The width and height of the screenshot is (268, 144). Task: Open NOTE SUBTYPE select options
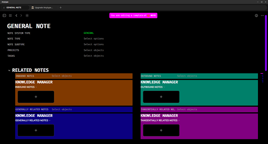(94, 44)
